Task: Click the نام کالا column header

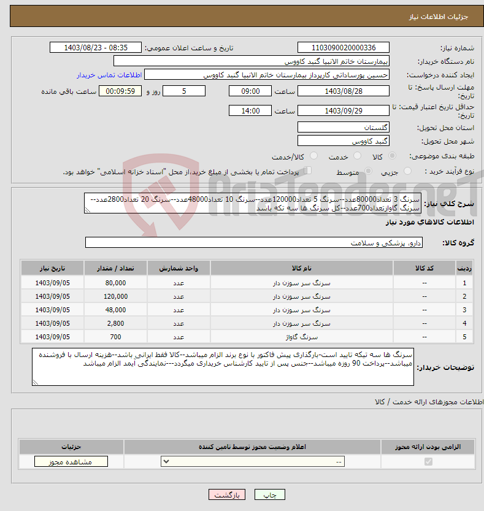Action: point(301,268)
